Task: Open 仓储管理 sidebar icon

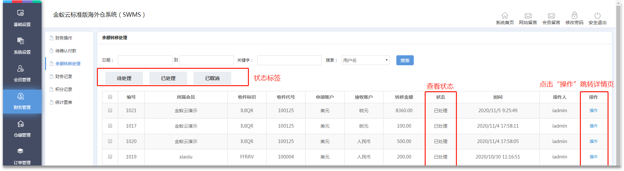Action: coord(22,128)
